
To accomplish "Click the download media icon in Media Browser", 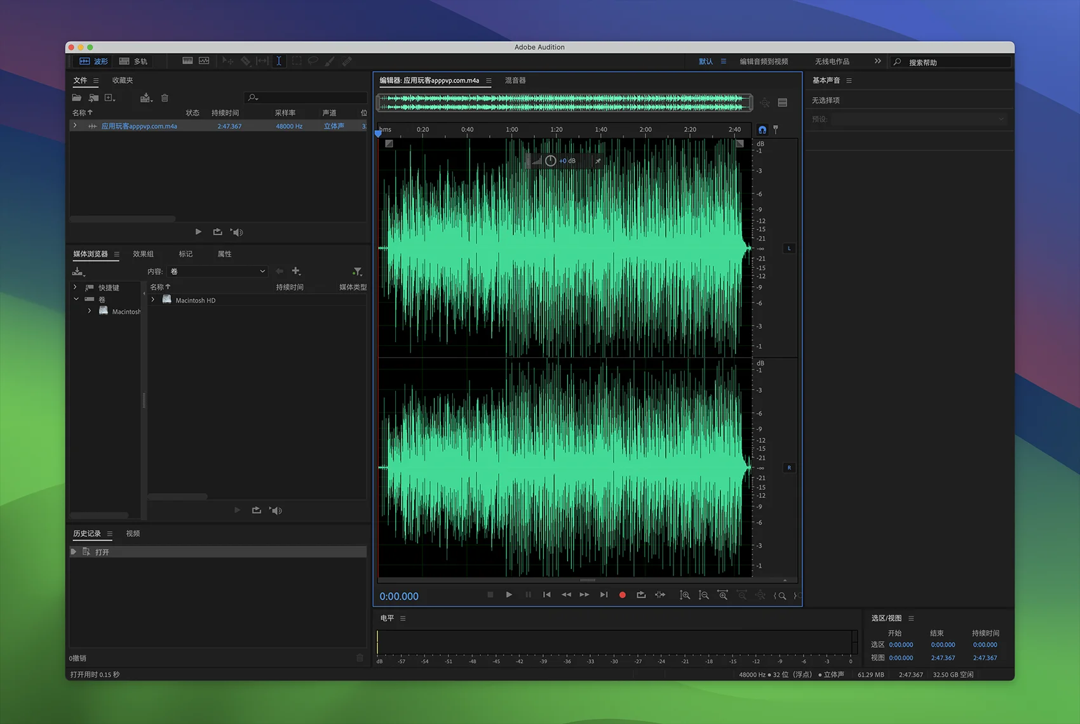I will [x=78, y=272].
